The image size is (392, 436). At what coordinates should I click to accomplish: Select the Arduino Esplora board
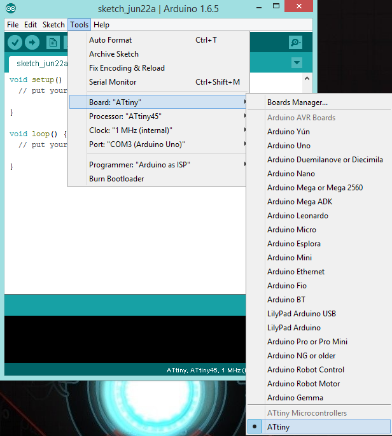319,244
